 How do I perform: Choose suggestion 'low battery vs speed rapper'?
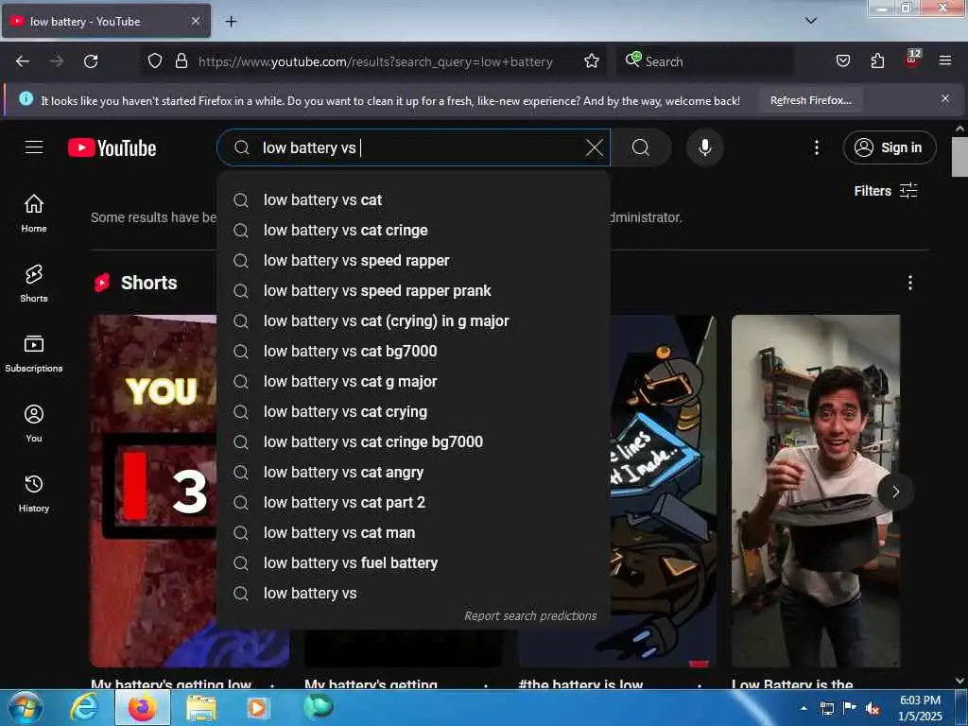413,261
